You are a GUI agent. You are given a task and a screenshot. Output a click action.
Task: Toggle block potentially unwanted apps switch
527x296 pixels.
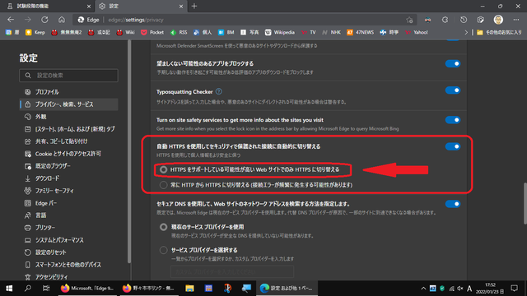pos(452,63)
